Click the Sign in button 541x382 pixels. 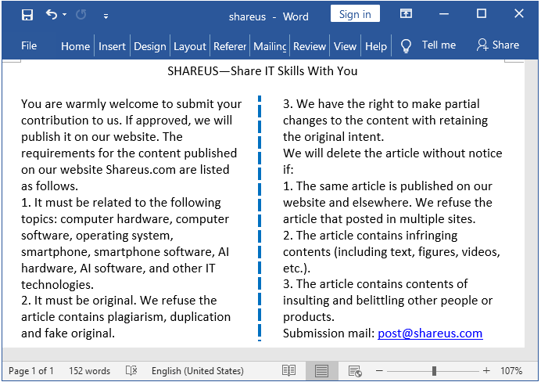point(355,14)
